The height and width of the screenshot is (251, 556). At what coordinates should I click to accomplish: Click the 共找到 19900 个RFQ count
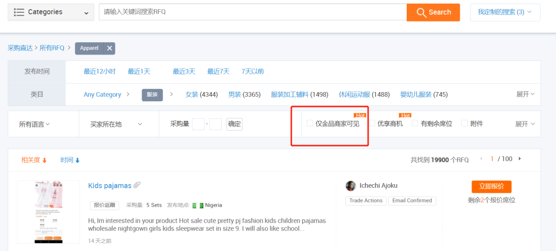click(440, 160)
